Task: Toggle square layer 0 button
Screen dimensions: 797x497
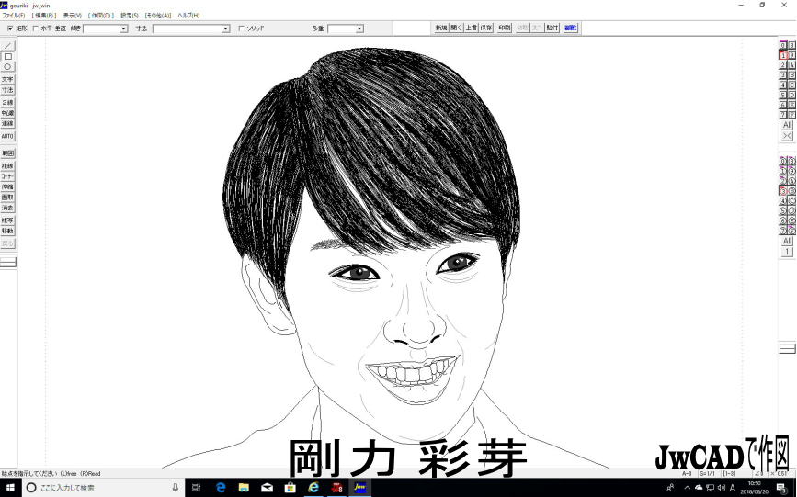Action: click(x=783, y=45)
